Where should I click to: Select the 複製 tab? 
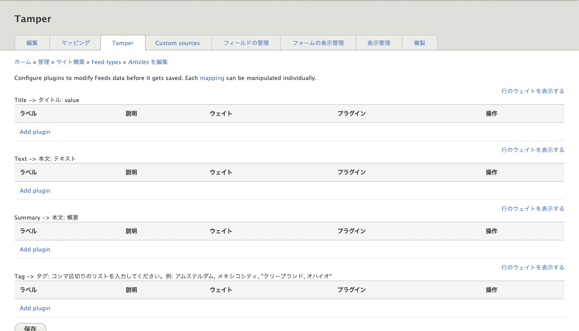tap(419, 42)
